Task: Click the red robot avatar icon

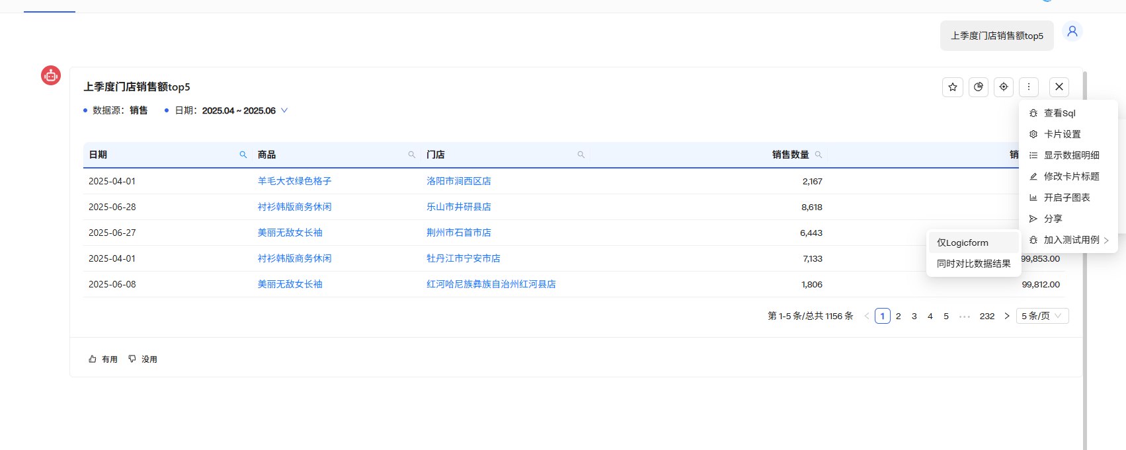Action: [x=51, y=75]
